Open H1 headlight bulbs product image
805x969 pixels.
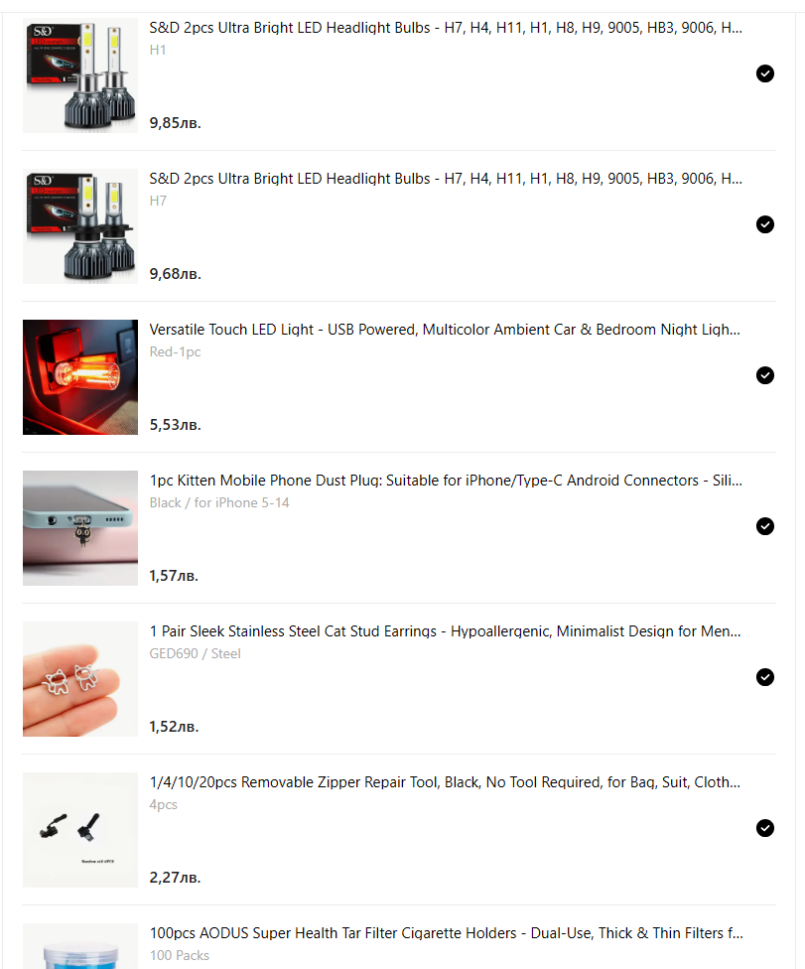pos(80,75)
